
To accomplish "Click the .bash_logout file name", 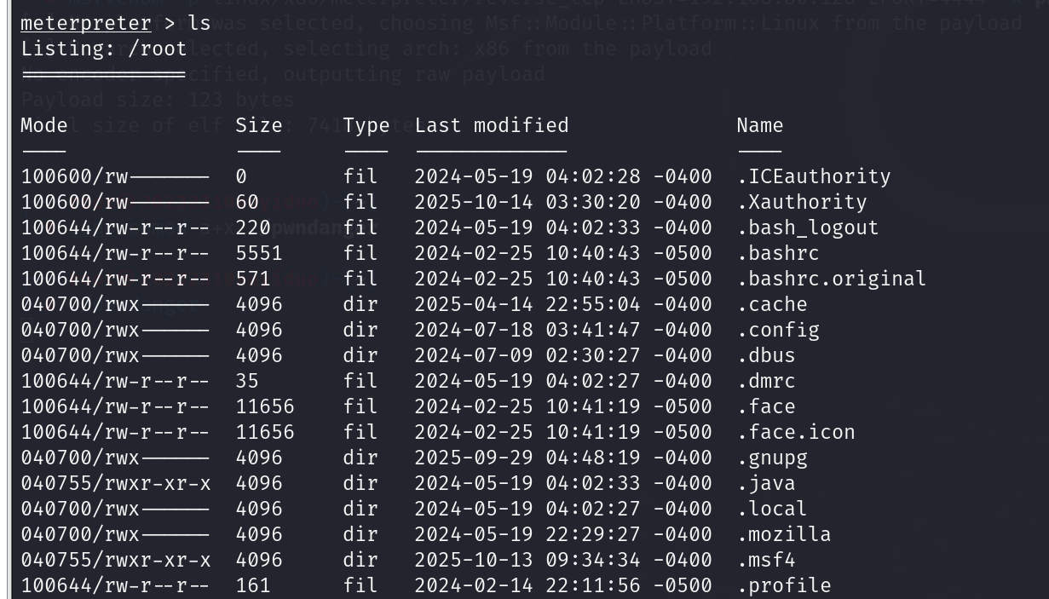I will click(x=807, y=228).
